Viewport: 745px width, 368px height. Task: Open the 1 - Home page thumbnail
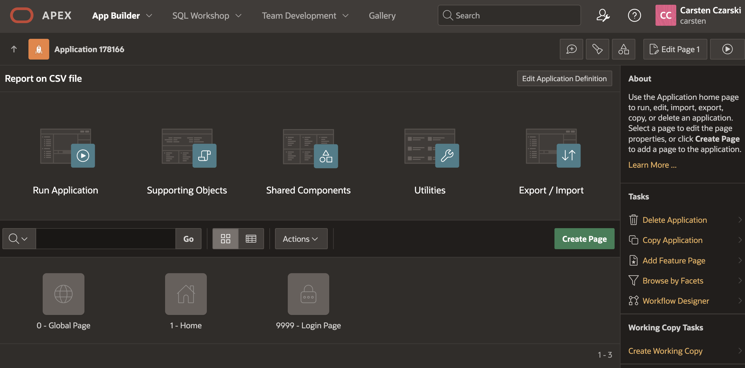pyautogui.click(x=186, y=294)
